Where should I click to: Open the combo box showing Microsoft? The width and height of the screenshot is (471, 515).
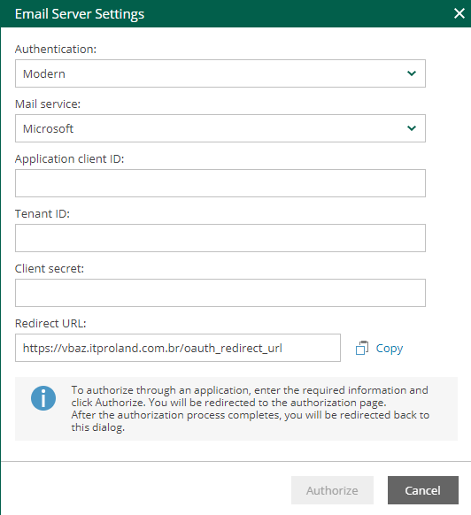[220, 128]
